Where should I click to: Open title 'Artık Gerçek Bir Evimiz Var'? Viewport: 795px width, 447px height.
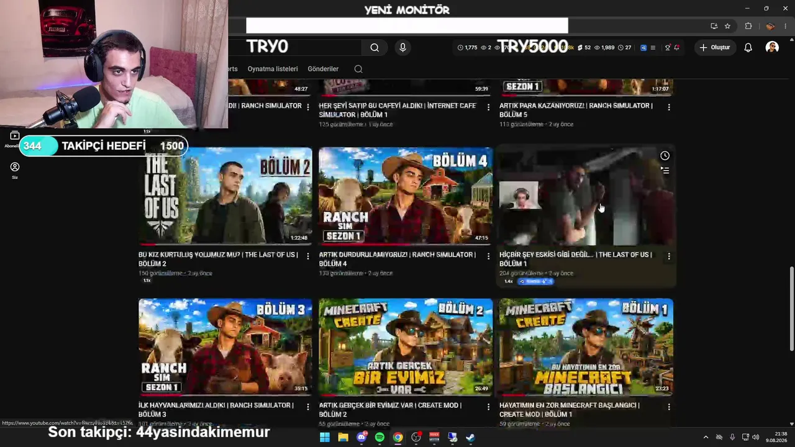390,410
